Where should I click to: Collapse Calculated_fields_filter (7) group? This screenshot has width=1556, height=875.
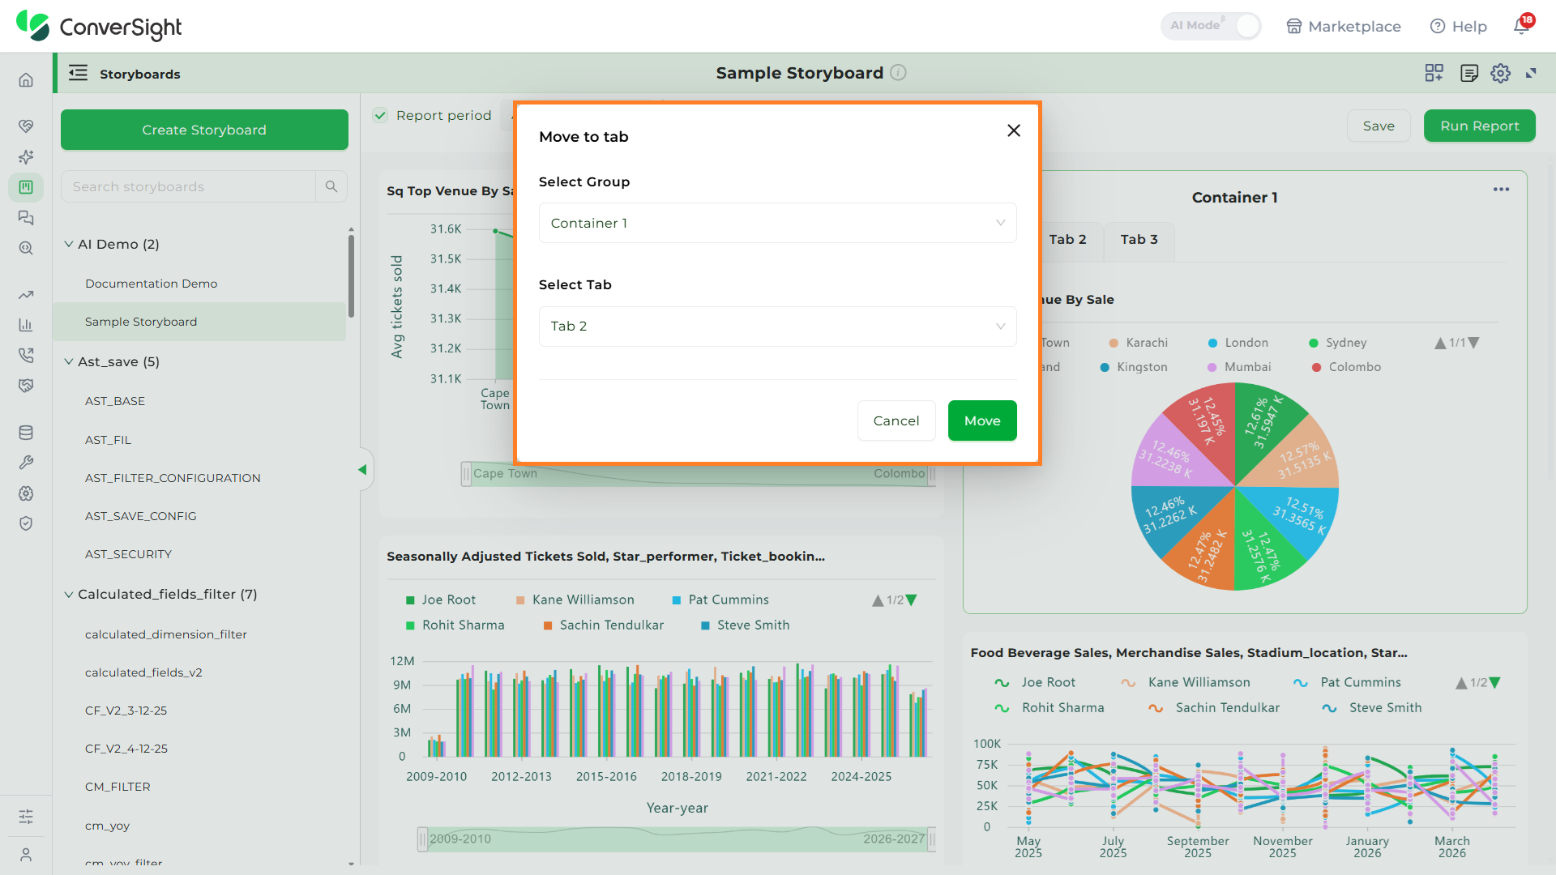tap(69, 594)
